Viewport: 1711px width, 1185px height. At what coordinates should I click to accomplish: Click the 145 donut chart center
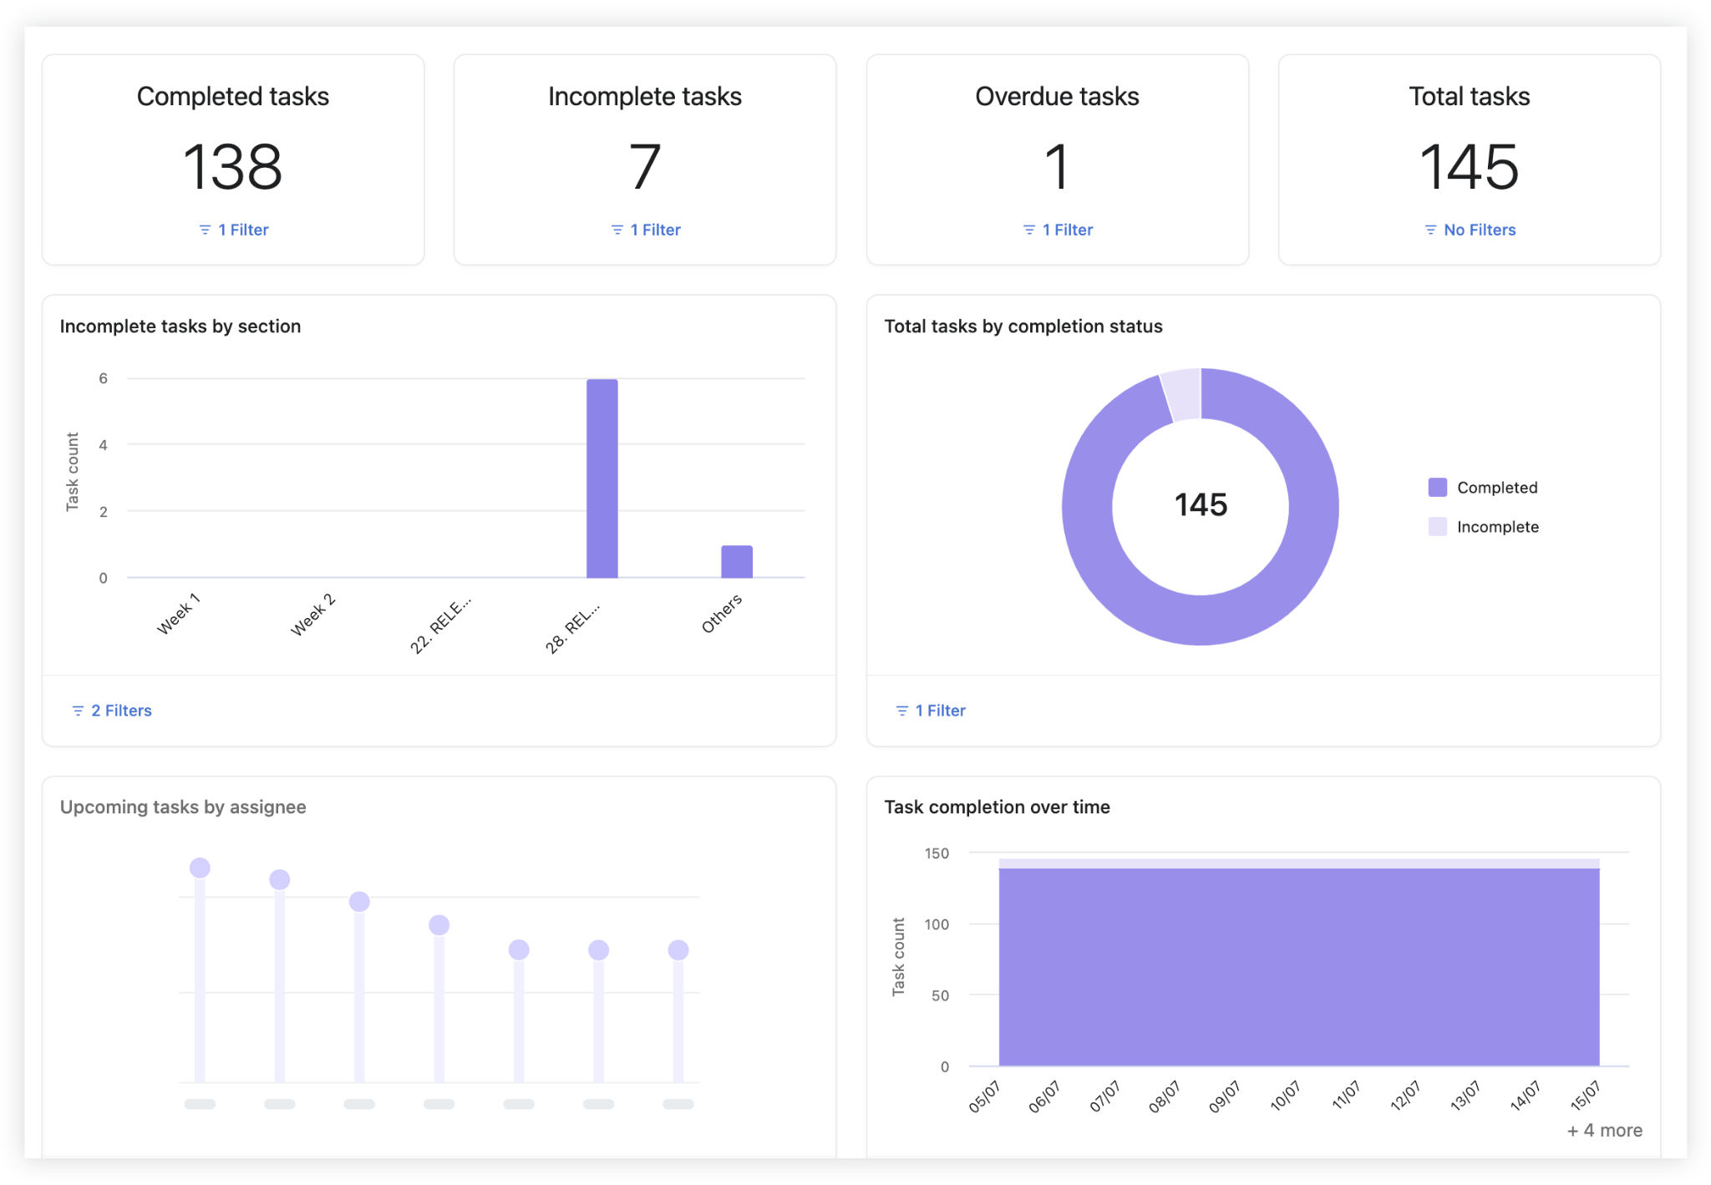click(1201, 505)
